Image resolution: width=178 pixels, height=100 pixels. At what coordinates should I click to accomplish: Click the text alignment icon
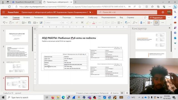[119, 23]
